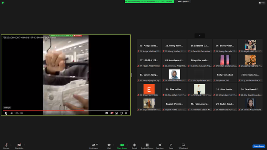
Task: Select participant tile 37. Vanny Ajeng
Action: pos(149,75)
